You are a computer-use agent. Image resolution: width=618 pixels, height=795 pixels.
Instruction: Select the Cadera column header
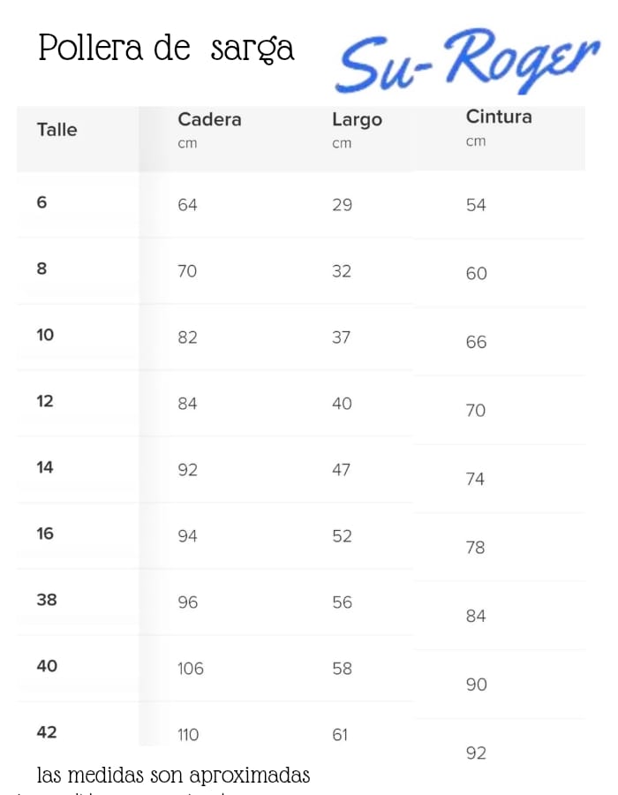209,120
